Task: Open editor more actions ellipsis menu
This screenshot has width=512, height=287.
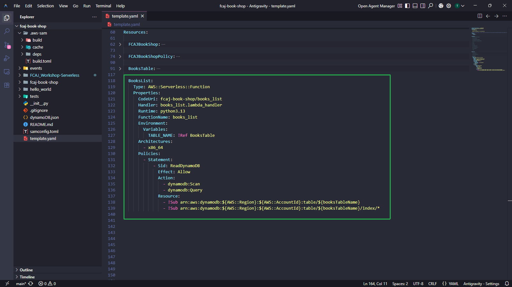Action: point(505,16)
